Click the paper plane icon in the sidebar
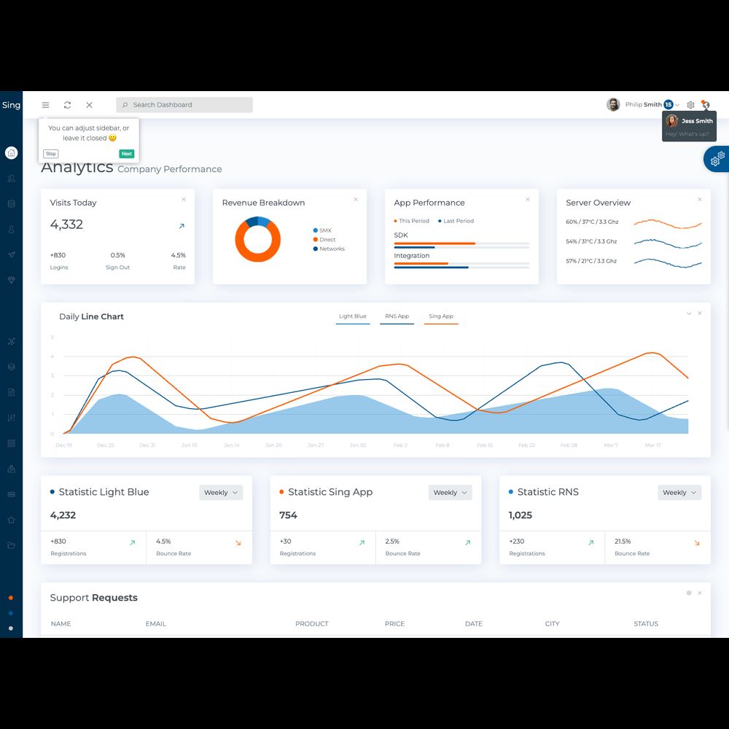The height and width of the screenshot is (729, 729). pos(11,254)
